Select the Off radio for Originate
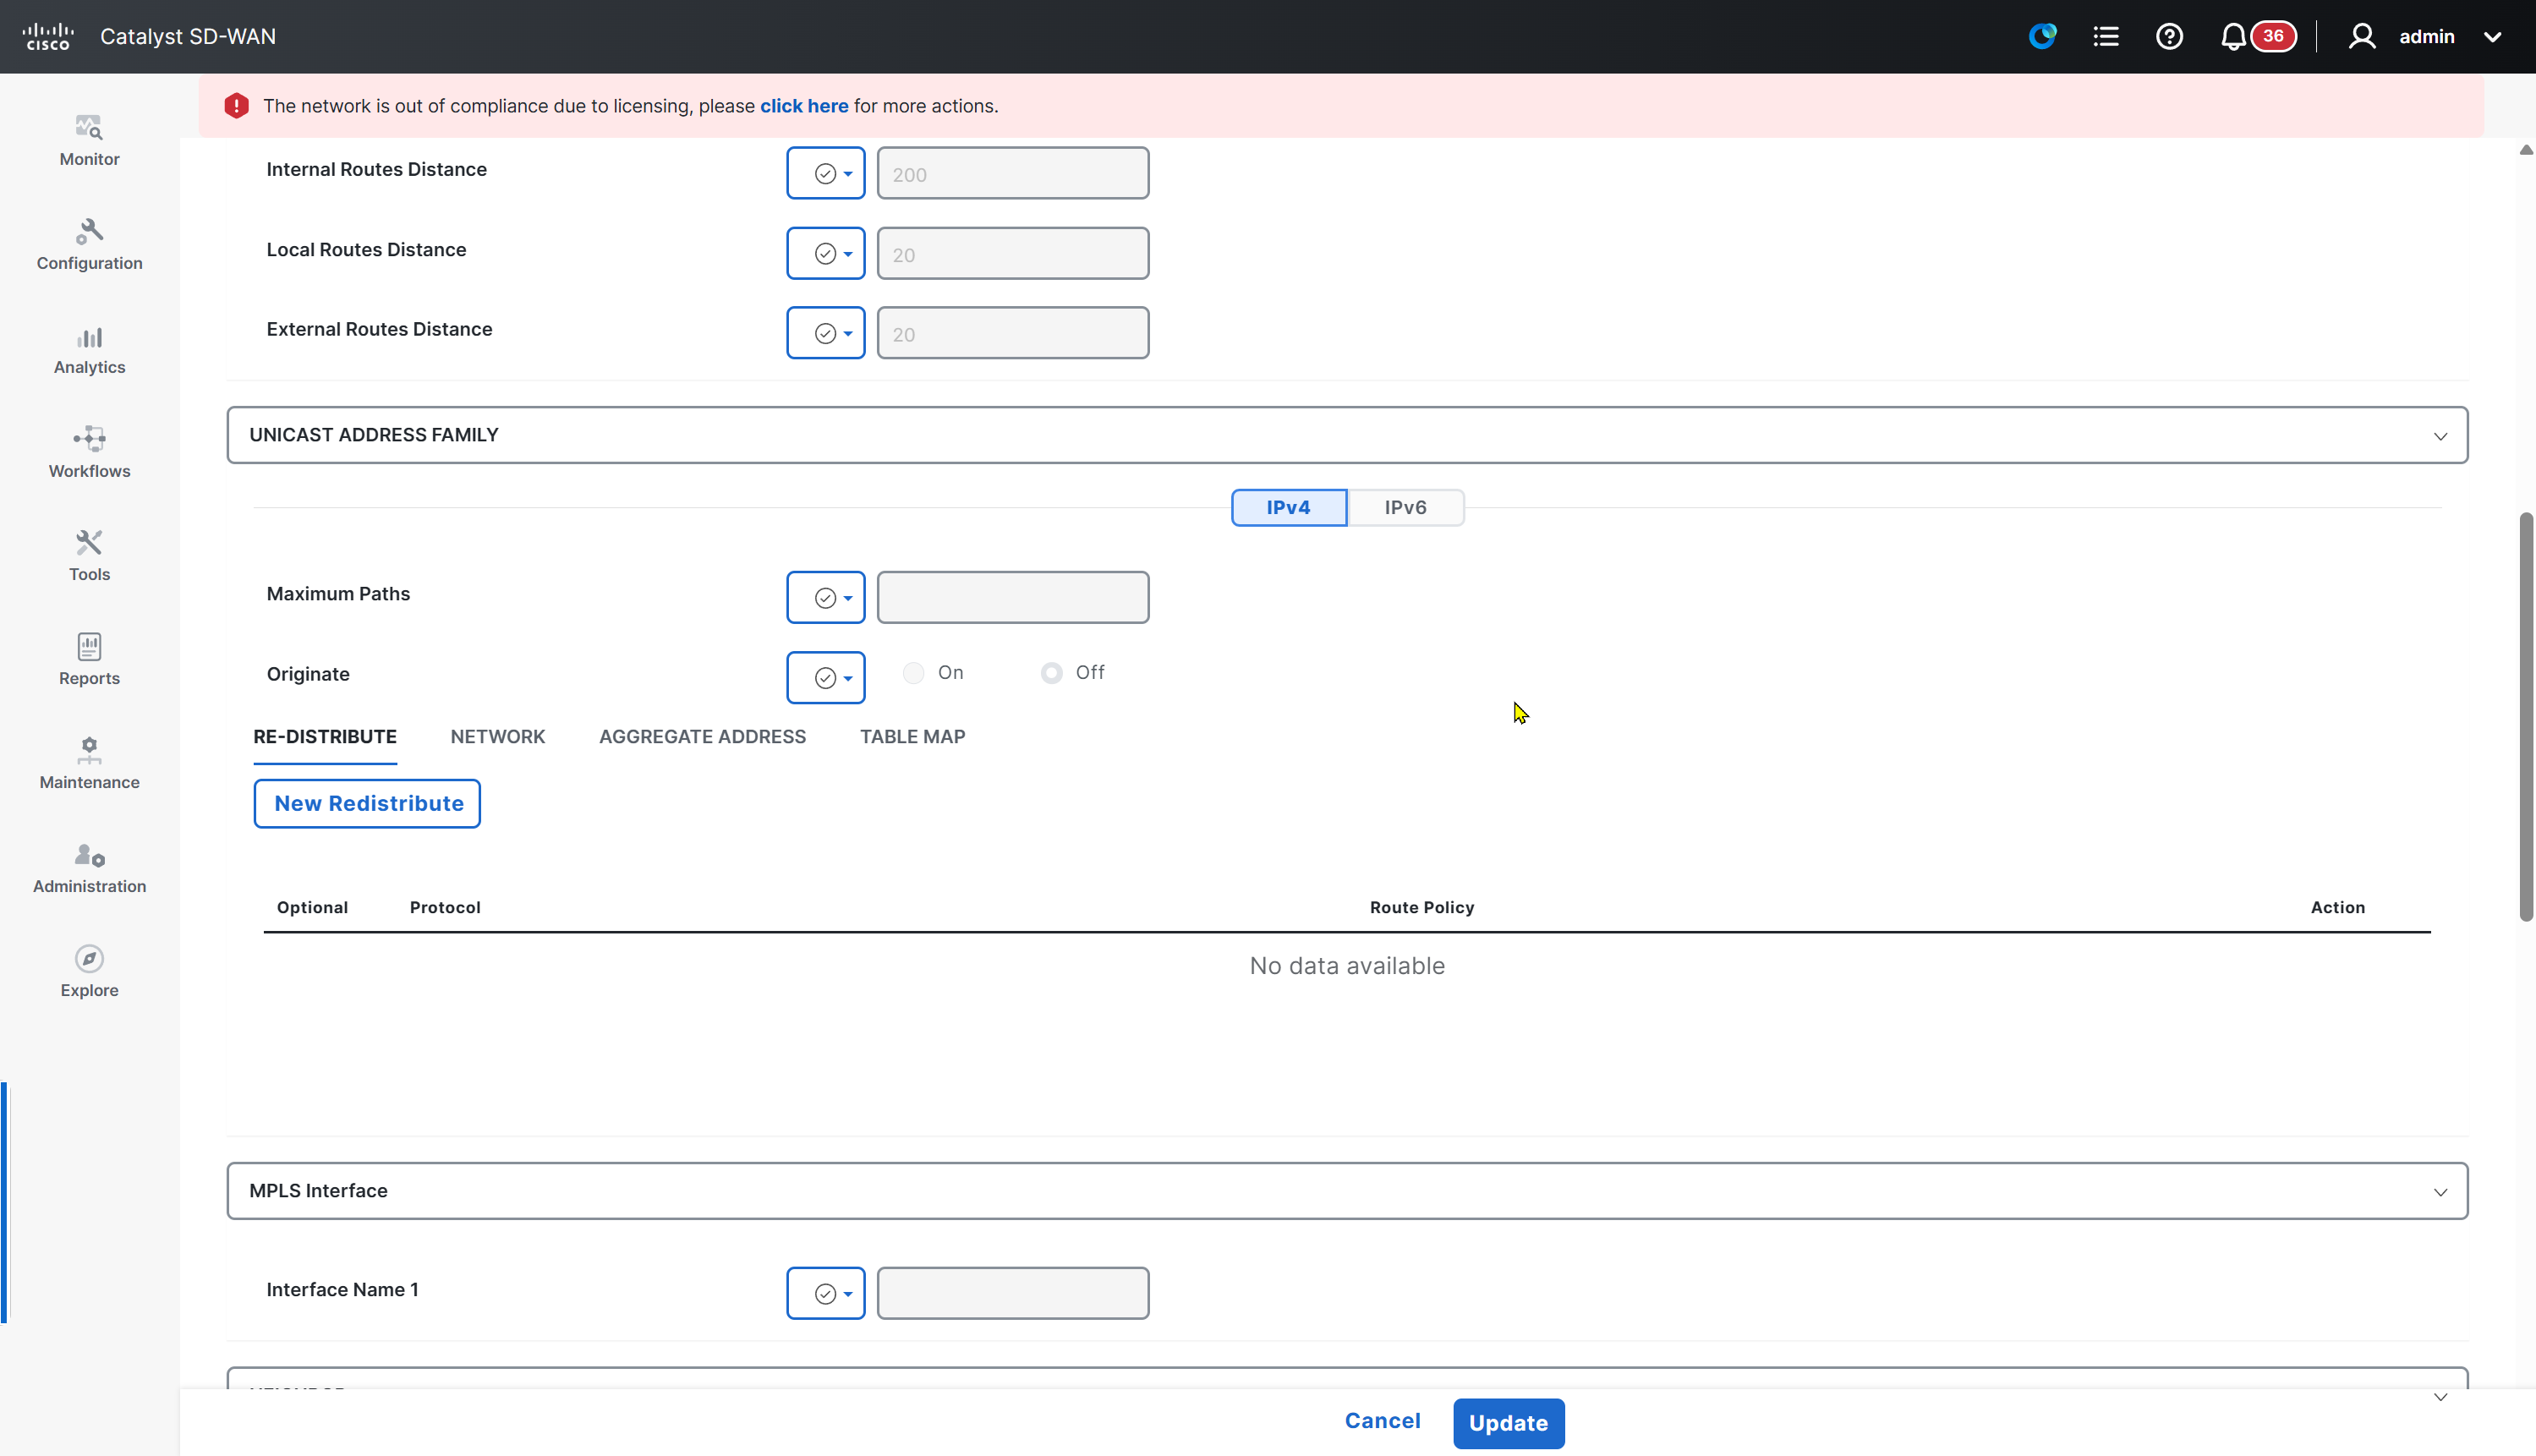Image resolution: width=2536 pixels, height=1456 pixels. [x=1051, y=673]
